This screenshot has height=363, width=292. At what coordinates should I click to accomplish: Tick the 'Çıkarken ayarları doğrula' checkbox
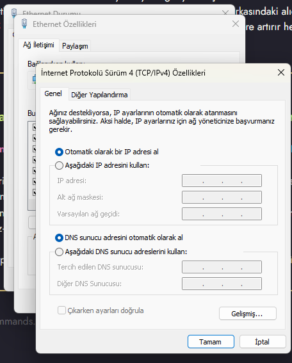pyautogui.click(x=61, y=311)
